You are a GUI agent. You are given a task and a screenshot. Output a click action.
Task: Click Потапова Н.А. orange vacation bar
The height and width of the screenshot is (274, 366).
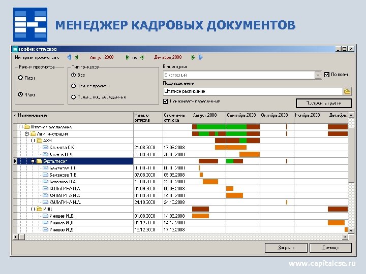click(x=210, y=182)
